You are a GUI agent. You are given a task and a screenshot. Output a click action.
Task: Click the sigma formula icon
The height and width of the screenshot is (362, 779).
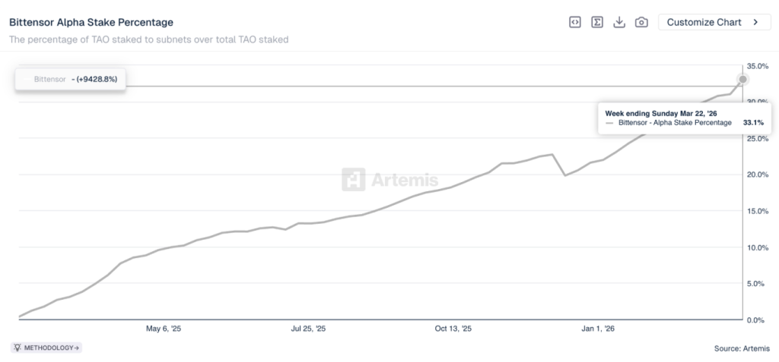coord(598,22)
